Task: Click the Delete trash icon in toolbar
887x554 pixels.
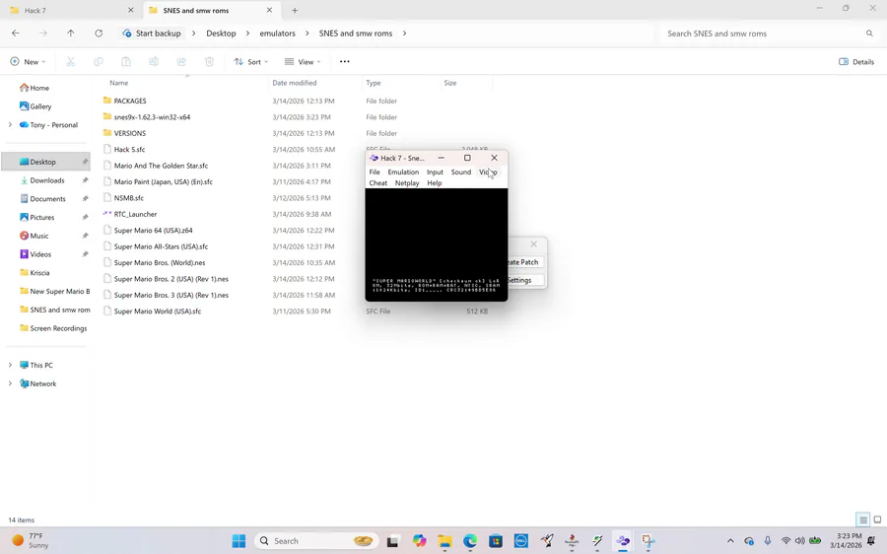Action: tap(209, 62)
